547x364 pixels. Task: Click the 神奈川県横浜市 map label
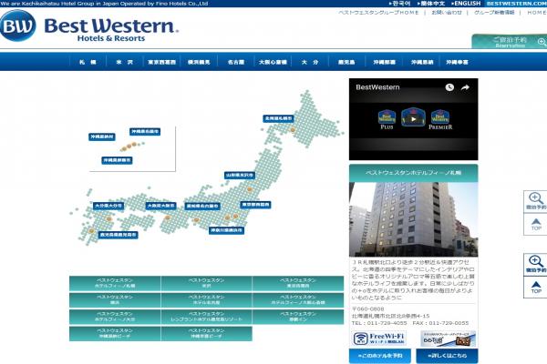tap(226, 230)
